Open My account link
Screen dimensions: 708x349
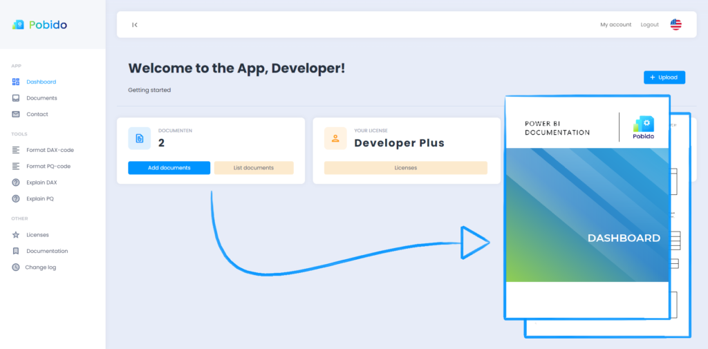click(x=615, y=25)
